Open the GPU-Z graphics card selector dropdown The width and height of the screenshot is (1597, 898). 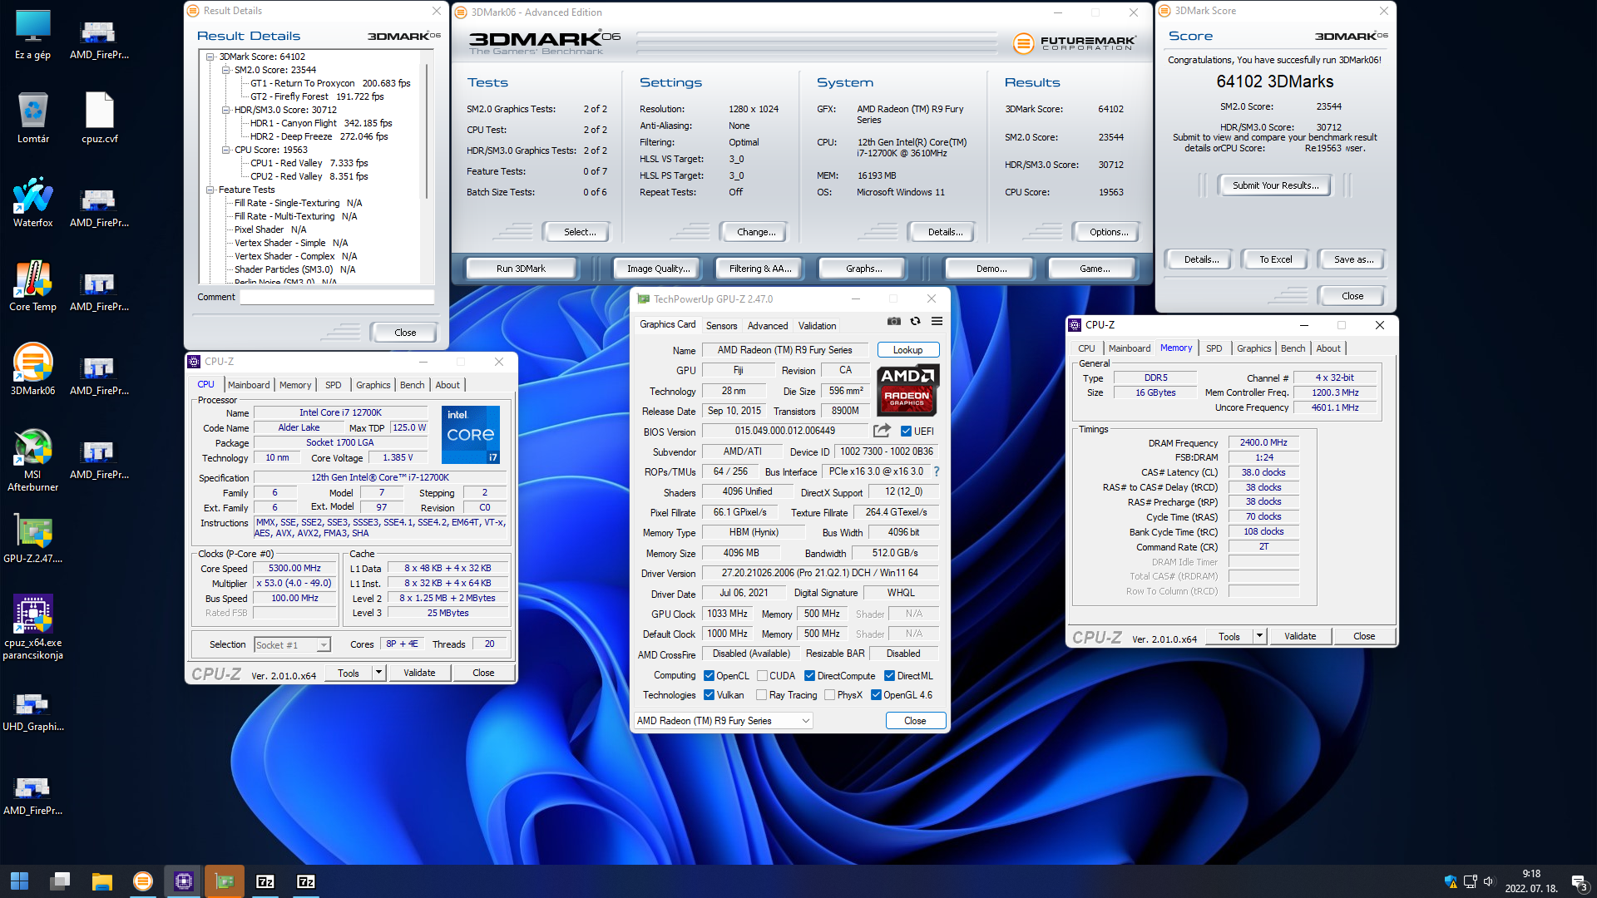pos(723,721)
